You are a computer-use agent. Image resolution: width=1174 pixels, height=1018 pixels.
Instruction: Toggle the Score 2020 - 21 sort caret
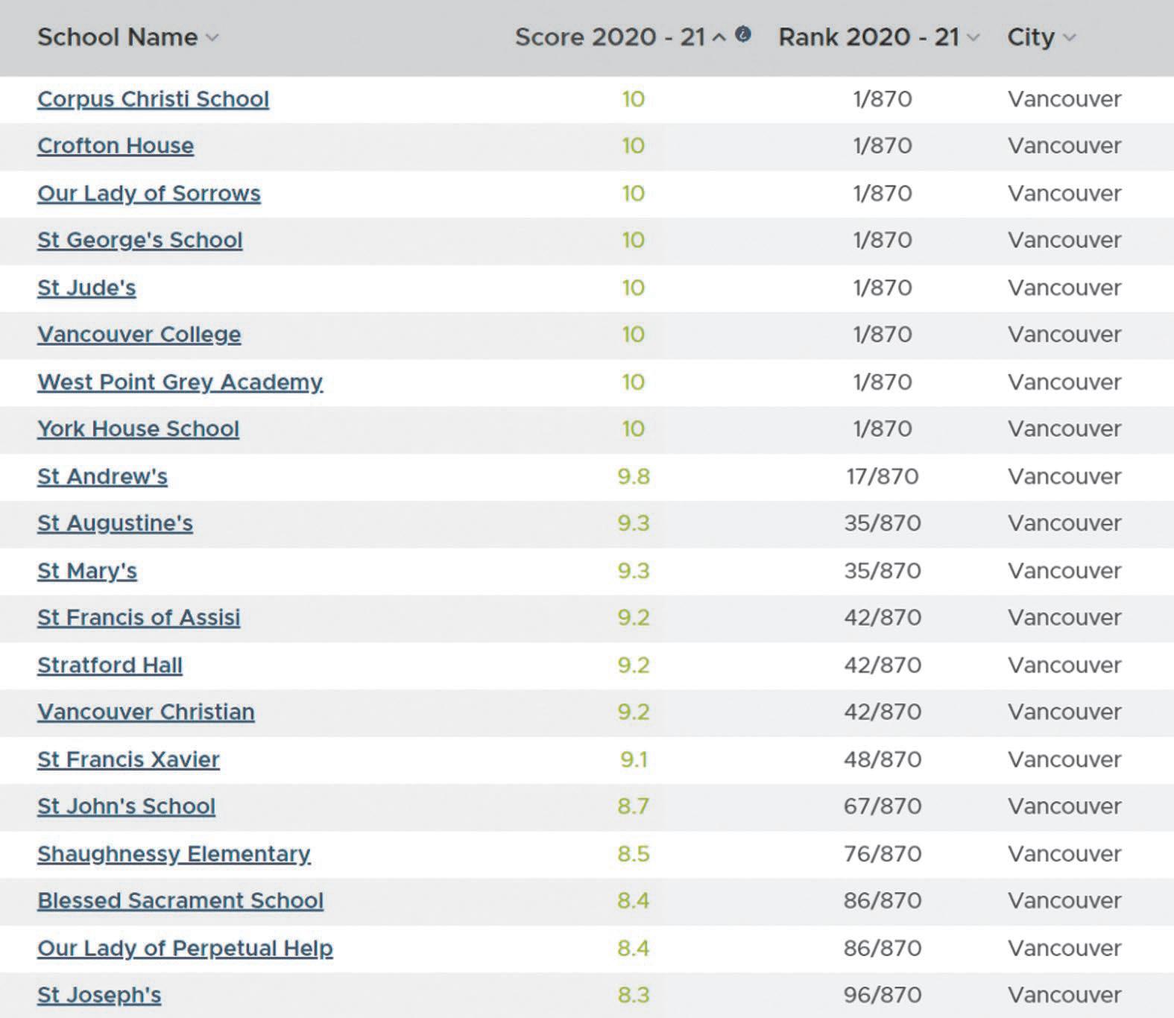point(719,38)
